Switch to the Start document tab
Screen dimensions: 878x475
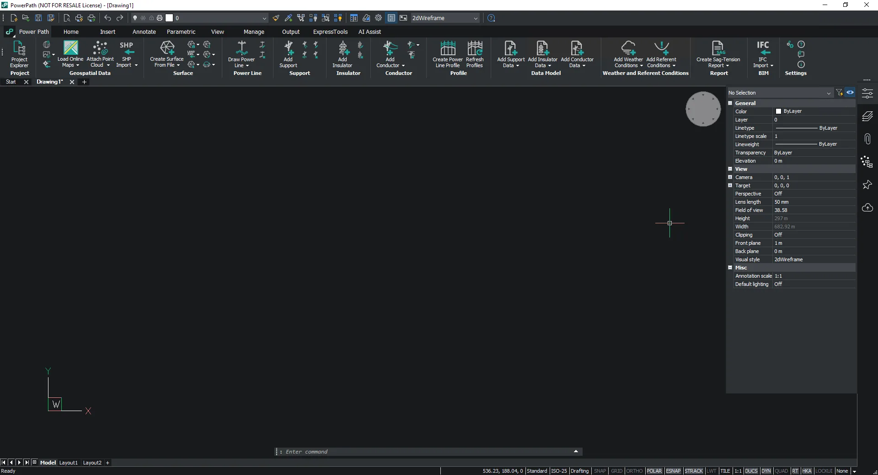pos(11,82)
